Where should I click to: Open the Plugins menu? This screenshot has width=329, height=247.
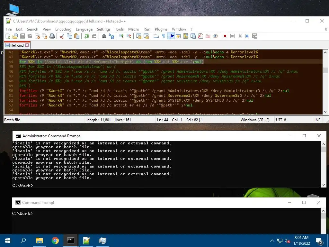(x=161, y=29)
